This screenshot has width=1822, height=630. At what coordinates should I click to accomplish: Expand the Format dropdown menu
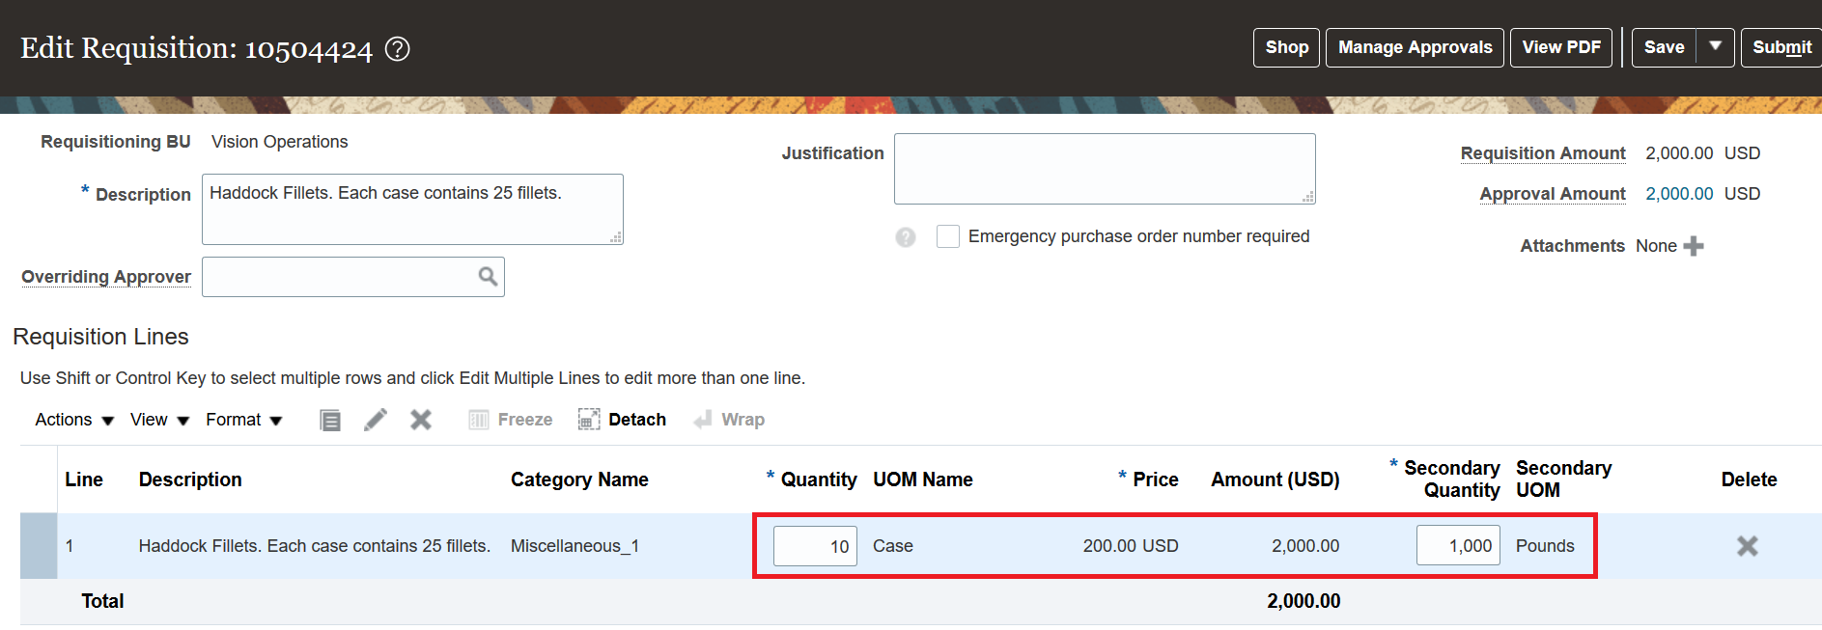coord(243,420)
